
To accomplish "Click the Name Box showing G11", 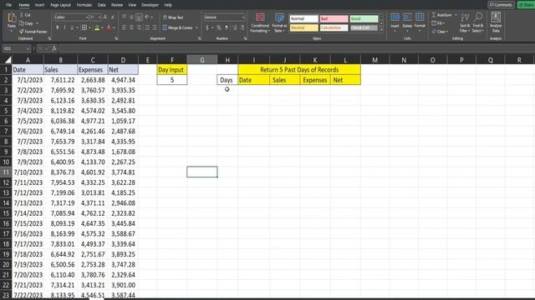I will pos(16,48).
